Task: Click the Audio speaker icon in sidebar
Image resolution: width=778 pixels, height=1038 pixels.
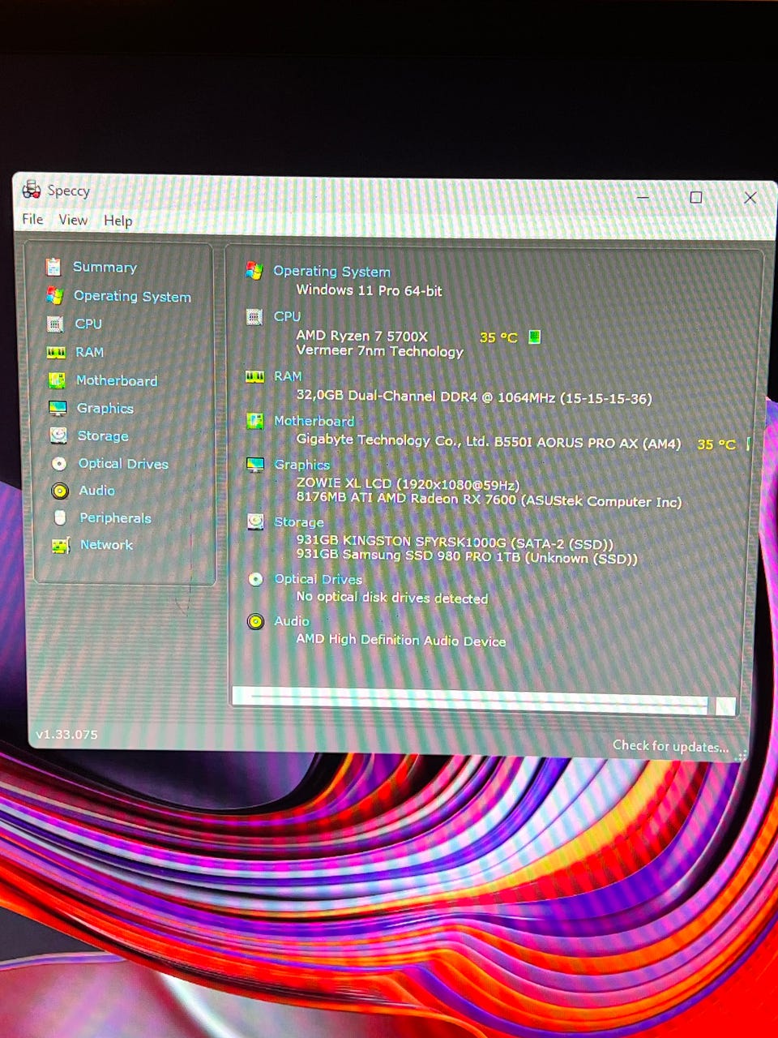Action: tap(60, 491)
